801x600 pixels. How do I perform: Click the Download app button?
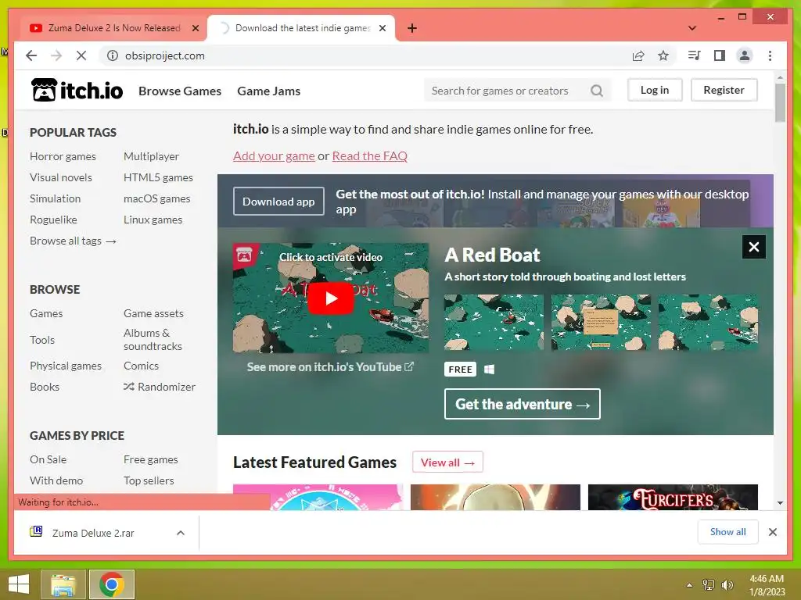coord(278,201)
